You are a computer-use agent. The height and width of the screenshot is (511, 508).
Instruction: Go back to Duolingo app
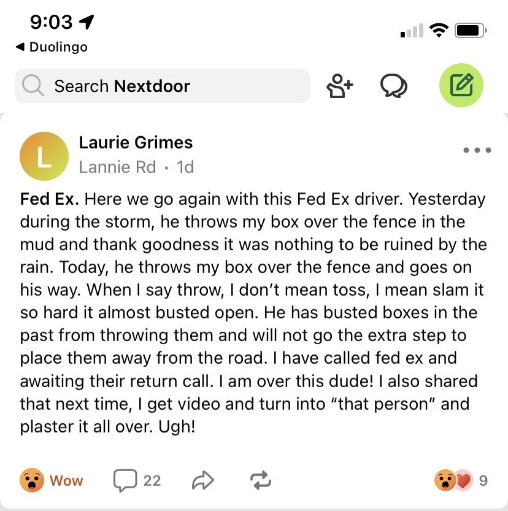(x=52, y=47)
